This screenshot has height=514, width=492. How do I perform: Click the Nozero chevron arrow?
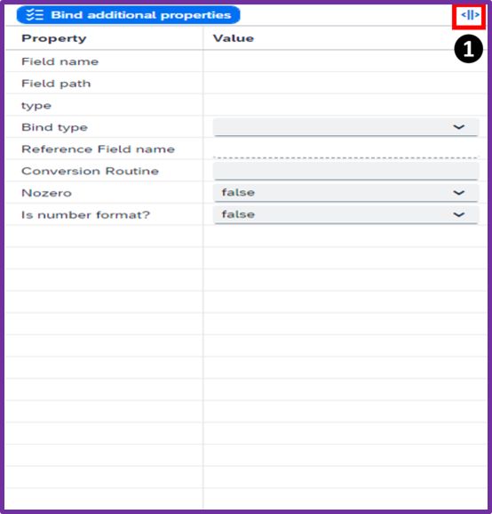point(458,192)
